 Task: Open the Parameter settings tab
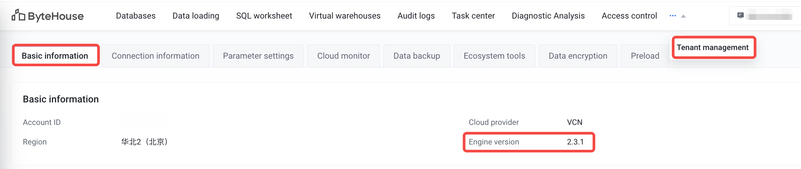(258, 56)
